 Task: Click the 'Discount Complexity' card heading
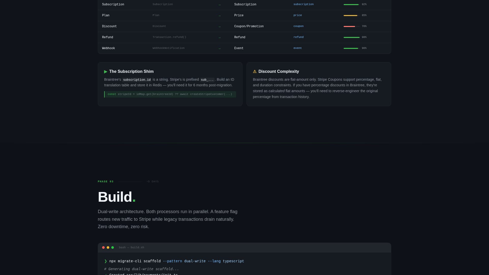pyautogui.click(x=279, y=72)
